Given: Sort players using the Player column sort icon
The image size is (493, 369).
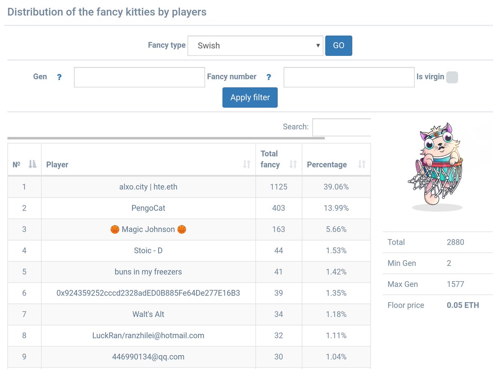Looking at the screenshot, I should pos(247,164).
